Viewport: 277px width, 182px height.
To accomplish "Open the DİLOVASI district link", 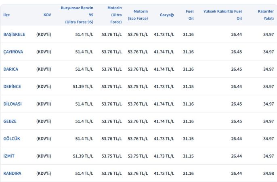I will (13, 104).
